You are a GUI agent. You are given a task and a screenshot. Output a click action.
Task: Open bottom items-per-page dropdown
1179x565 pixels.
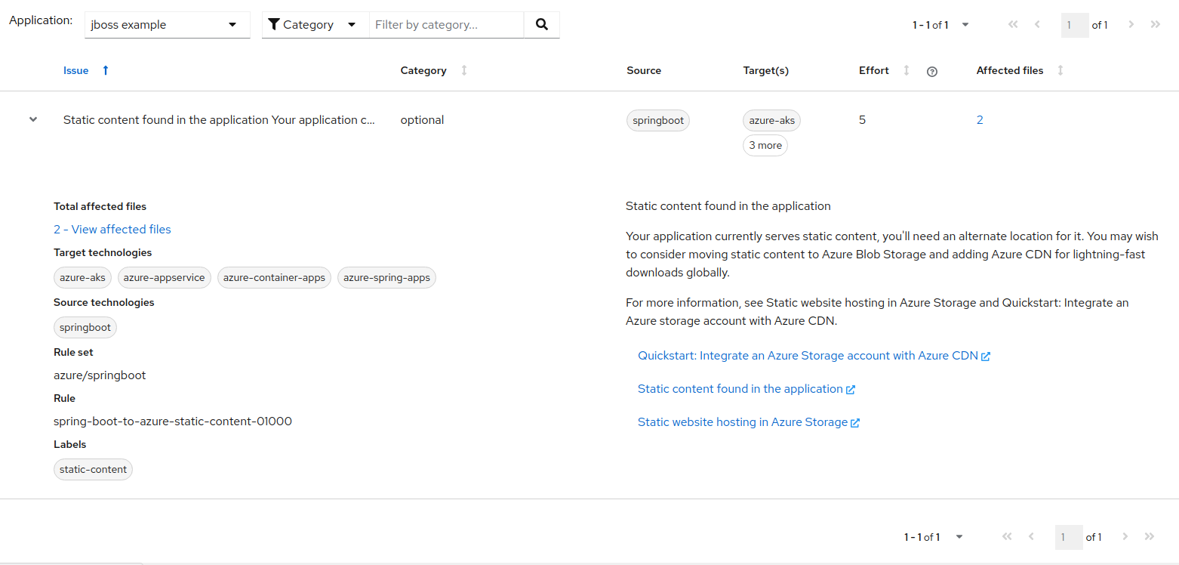point(934,537)
